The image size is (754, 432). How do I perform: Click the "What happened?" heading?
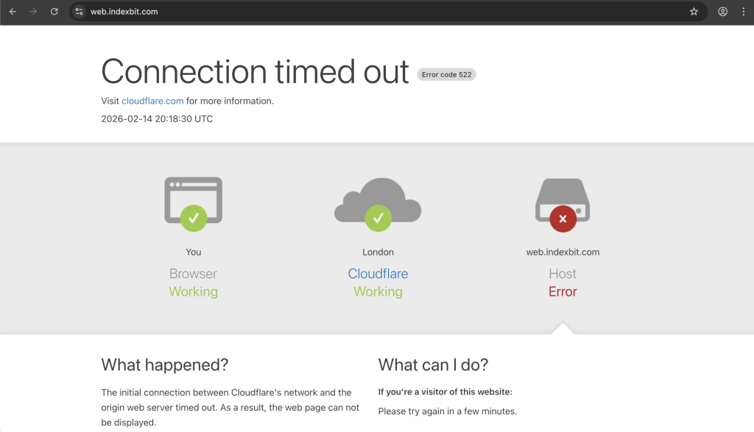(164, 365)
